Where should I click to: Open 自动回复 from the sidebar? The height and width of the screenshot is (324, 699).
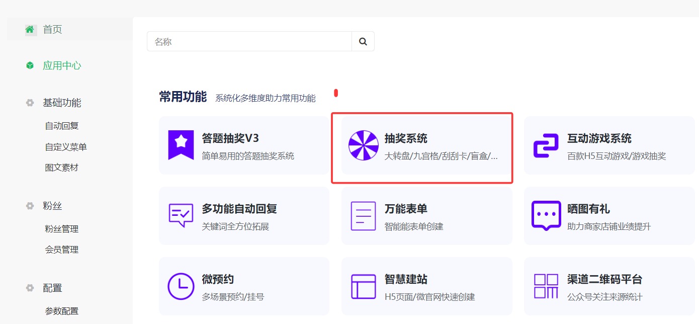click(62, 126)
